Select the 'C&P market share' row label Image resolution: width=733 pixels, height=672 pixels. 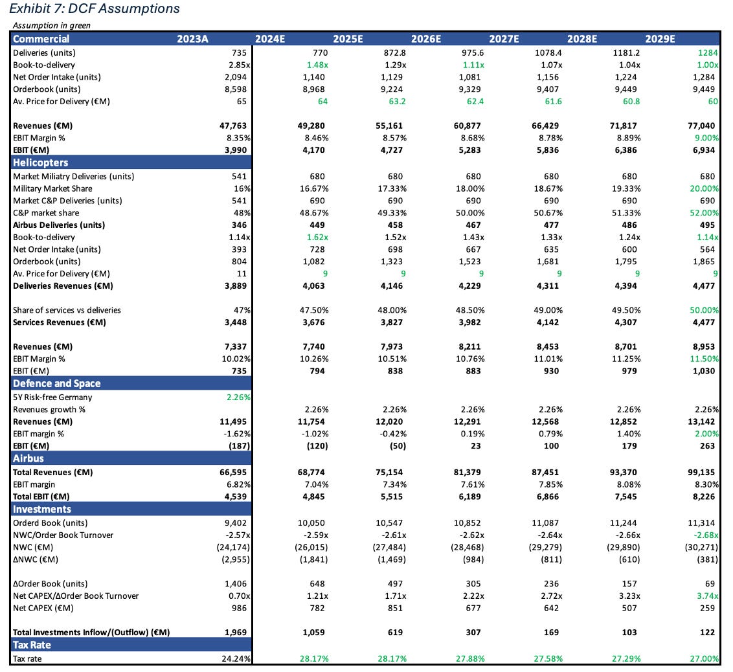click(46, 213)
